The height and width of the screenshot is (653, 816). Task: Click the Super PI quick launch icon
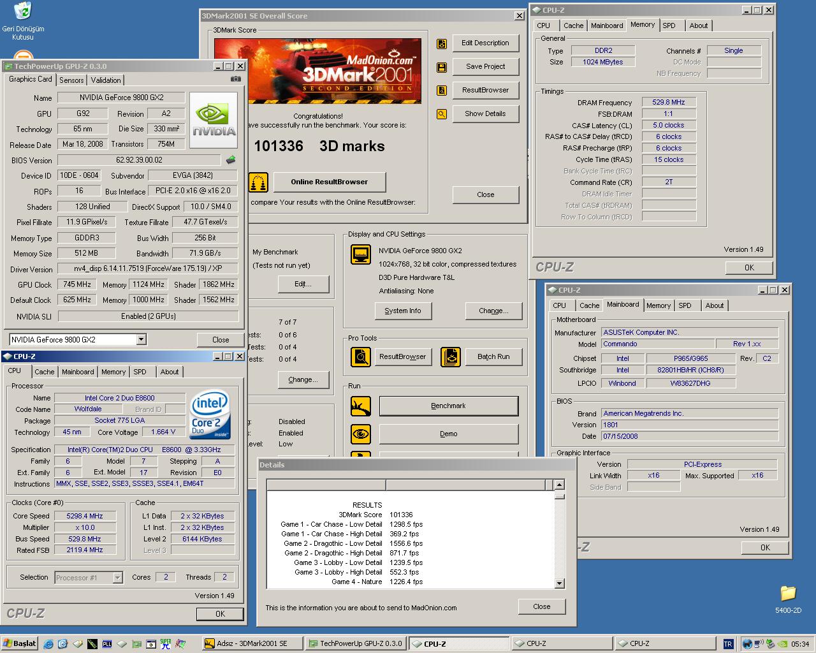click(x=166, y=644)
